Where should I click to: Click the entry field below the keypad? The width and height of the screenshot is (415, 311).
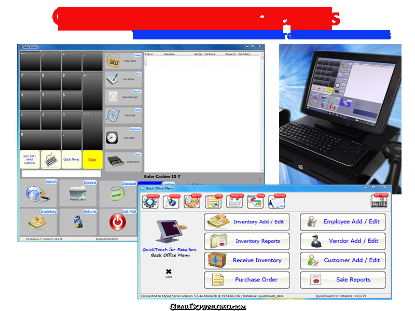(61, 174)
